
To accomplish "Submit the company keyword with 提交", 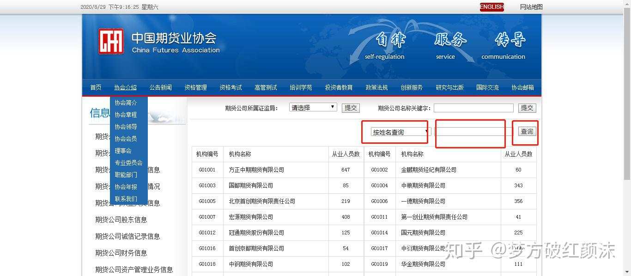I will click(x=527, y=108).
